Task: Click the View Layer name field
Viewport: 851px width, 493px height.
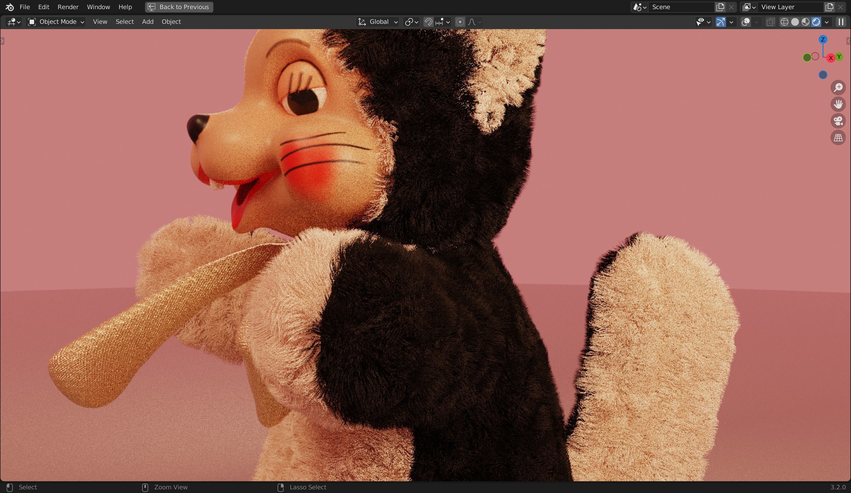Action: (790, 7)
